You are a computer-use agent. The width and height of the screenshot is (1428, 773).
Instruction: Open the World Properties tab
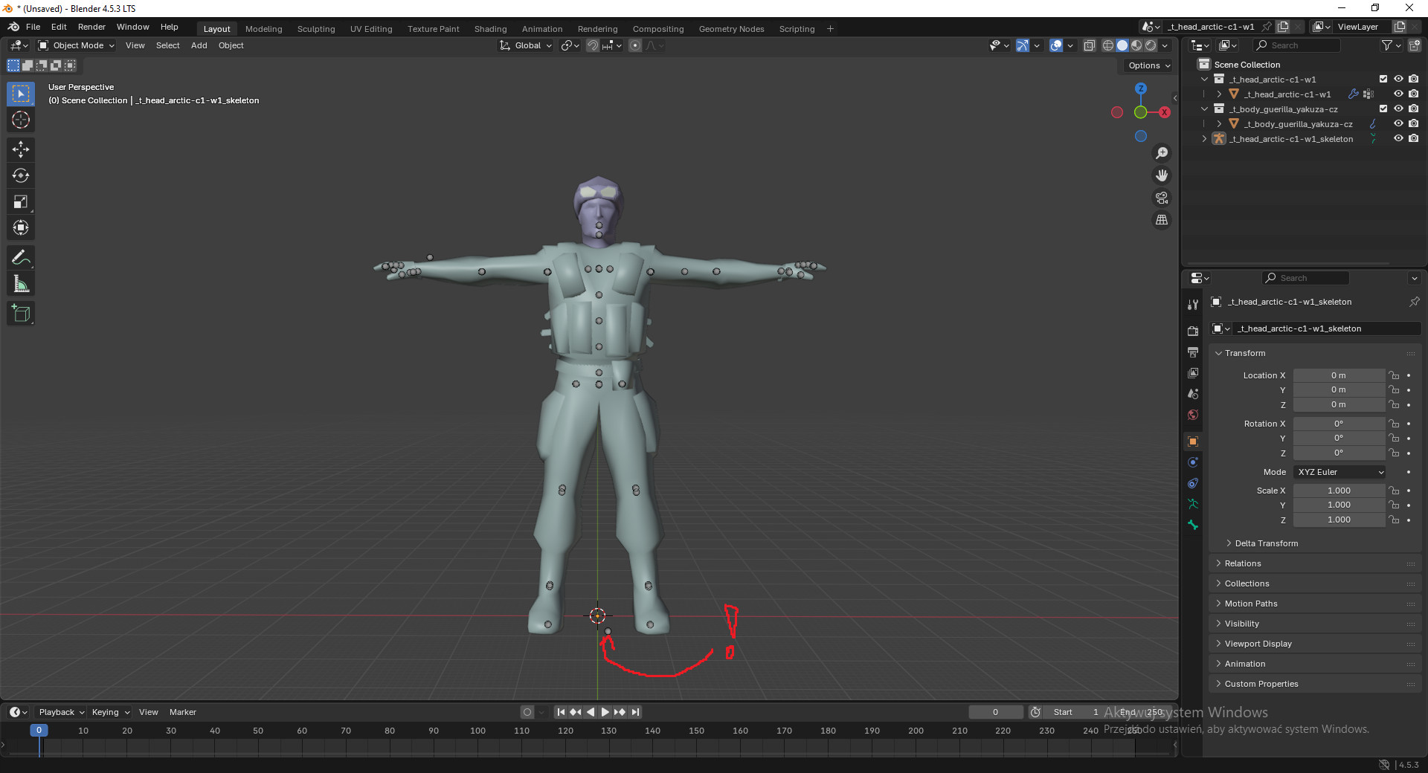[x=1193, y=415]
